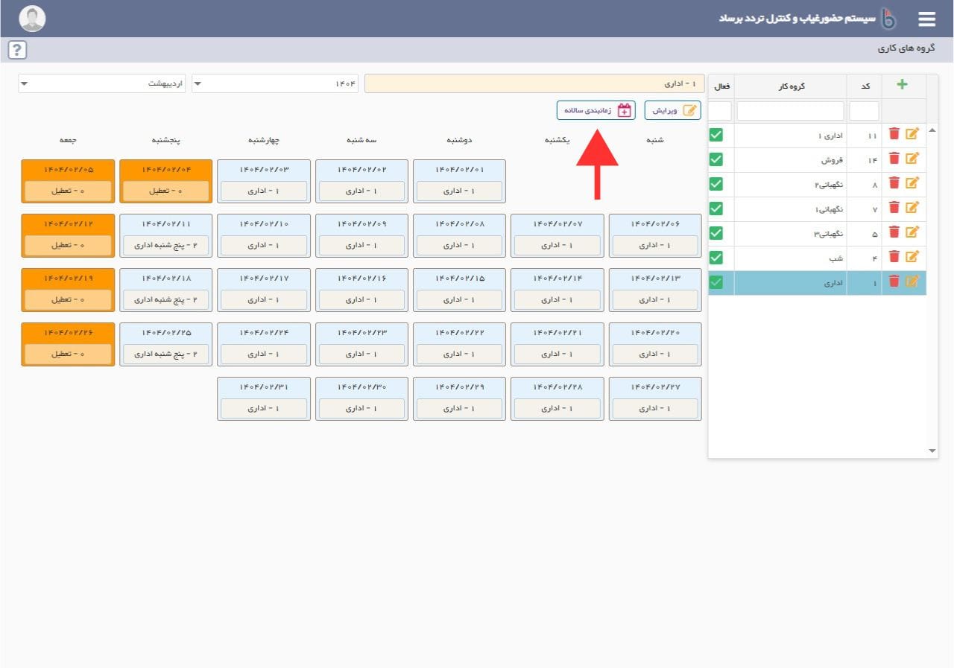Click the delete icon for نگهبانی3
The image size is (954, 668).
894,232
